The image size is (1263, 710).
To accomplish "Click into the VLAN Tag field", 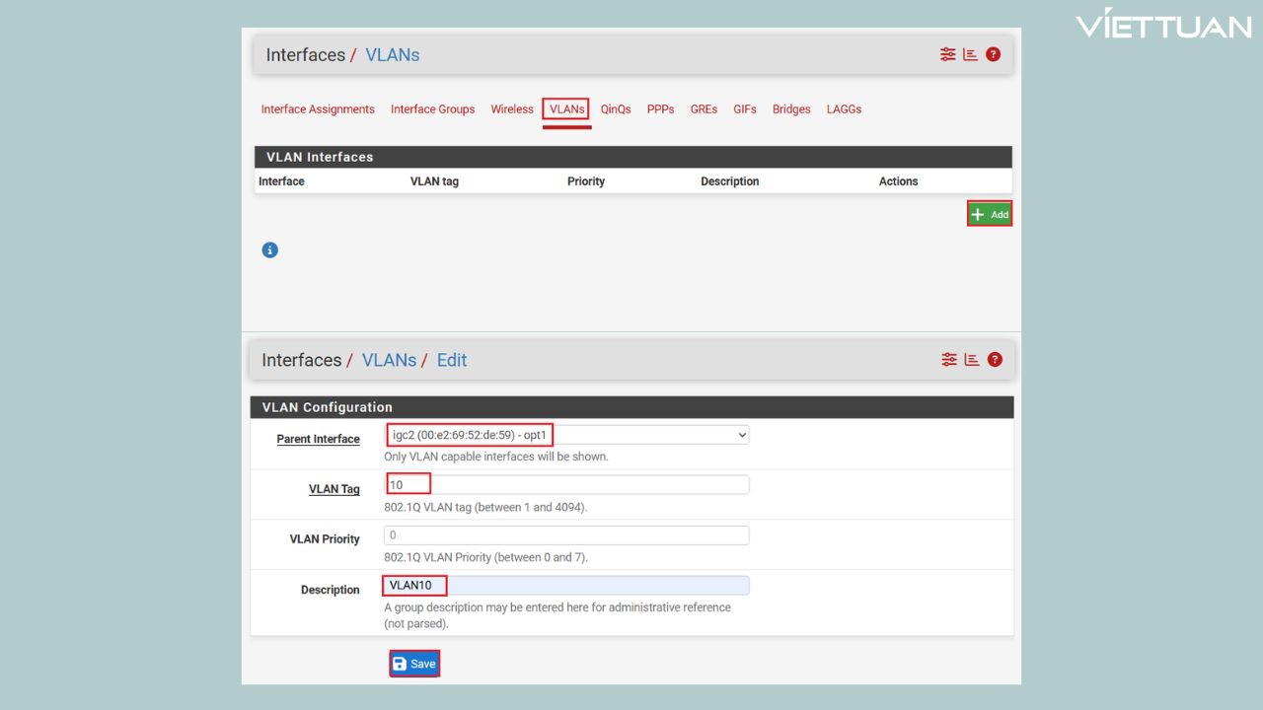I will tap(566, 485).
